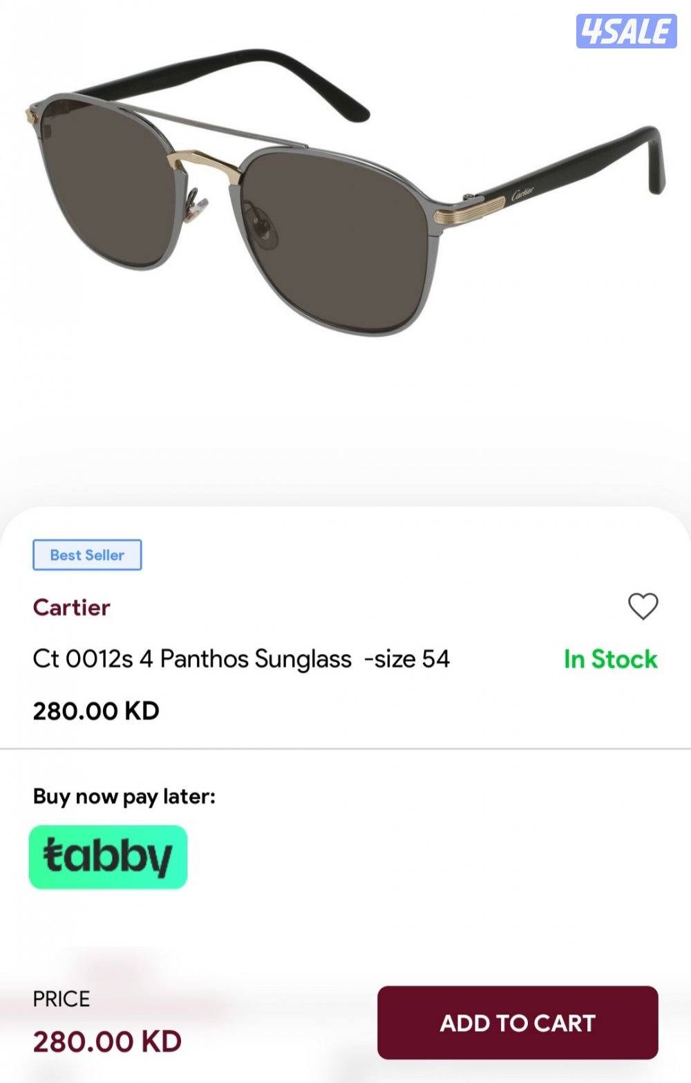691x1083 pixels.
Task: Tap the maroon 280.00 KD bottom price
Action: 107,1042
